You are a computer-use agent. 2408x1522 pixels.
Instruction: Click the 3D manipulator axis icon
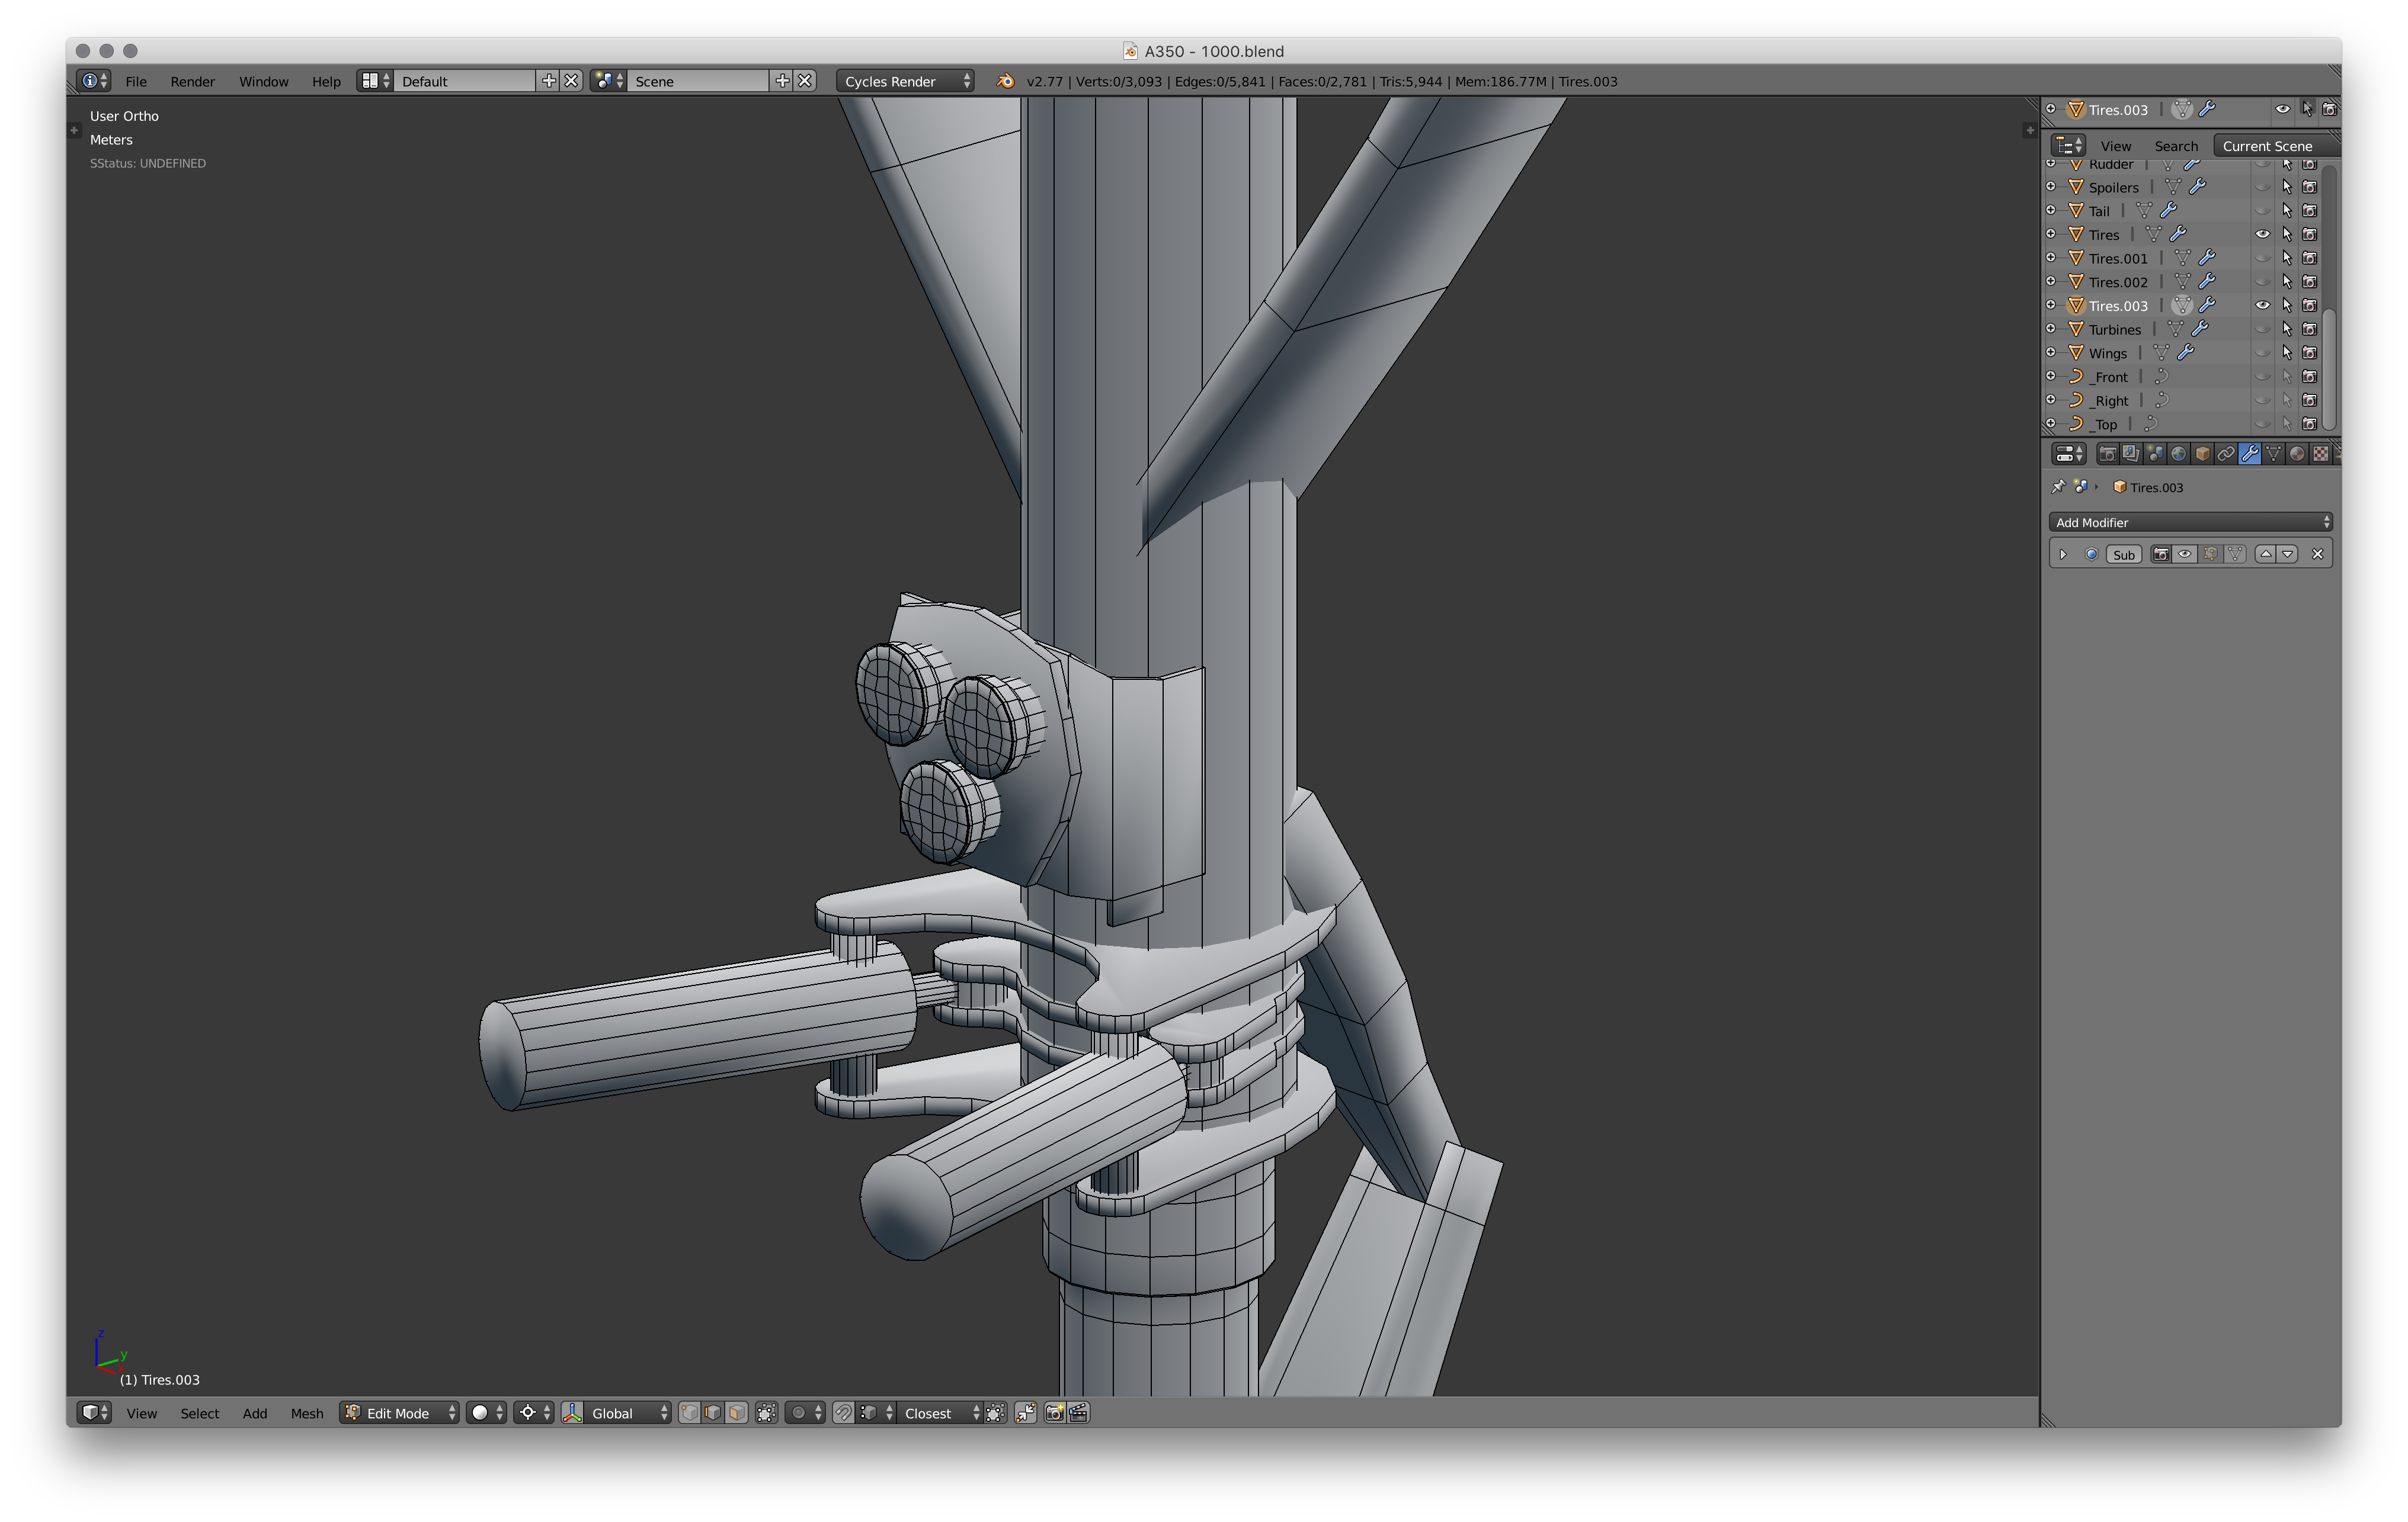click(573, 1412)
